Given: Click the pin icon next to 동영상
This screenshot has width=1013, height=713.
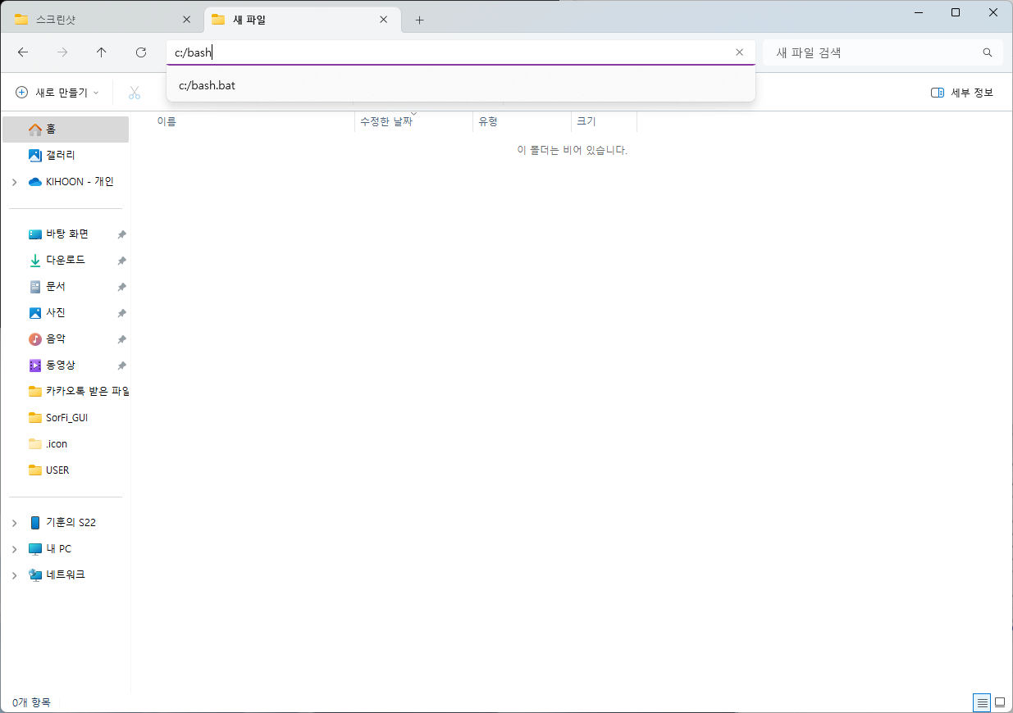Looking at the screenshot, I should (121, 366).
